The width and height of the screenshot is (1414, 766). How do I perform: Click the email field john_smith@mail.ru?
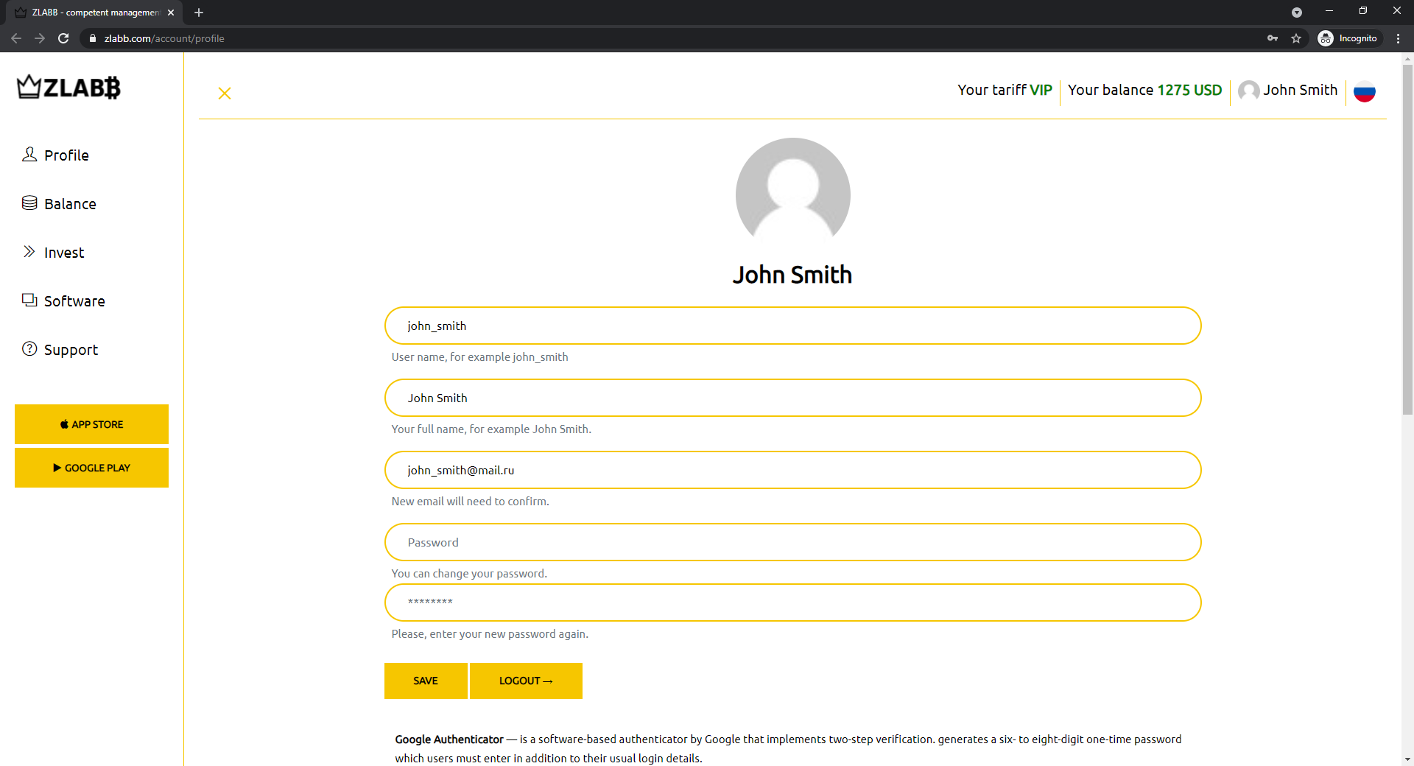pyautogui.click(x=792, y=470)
